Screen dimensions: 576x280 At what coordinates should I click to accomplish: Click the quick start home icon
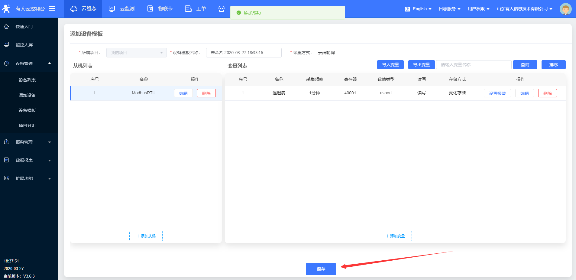click(6, 27)
